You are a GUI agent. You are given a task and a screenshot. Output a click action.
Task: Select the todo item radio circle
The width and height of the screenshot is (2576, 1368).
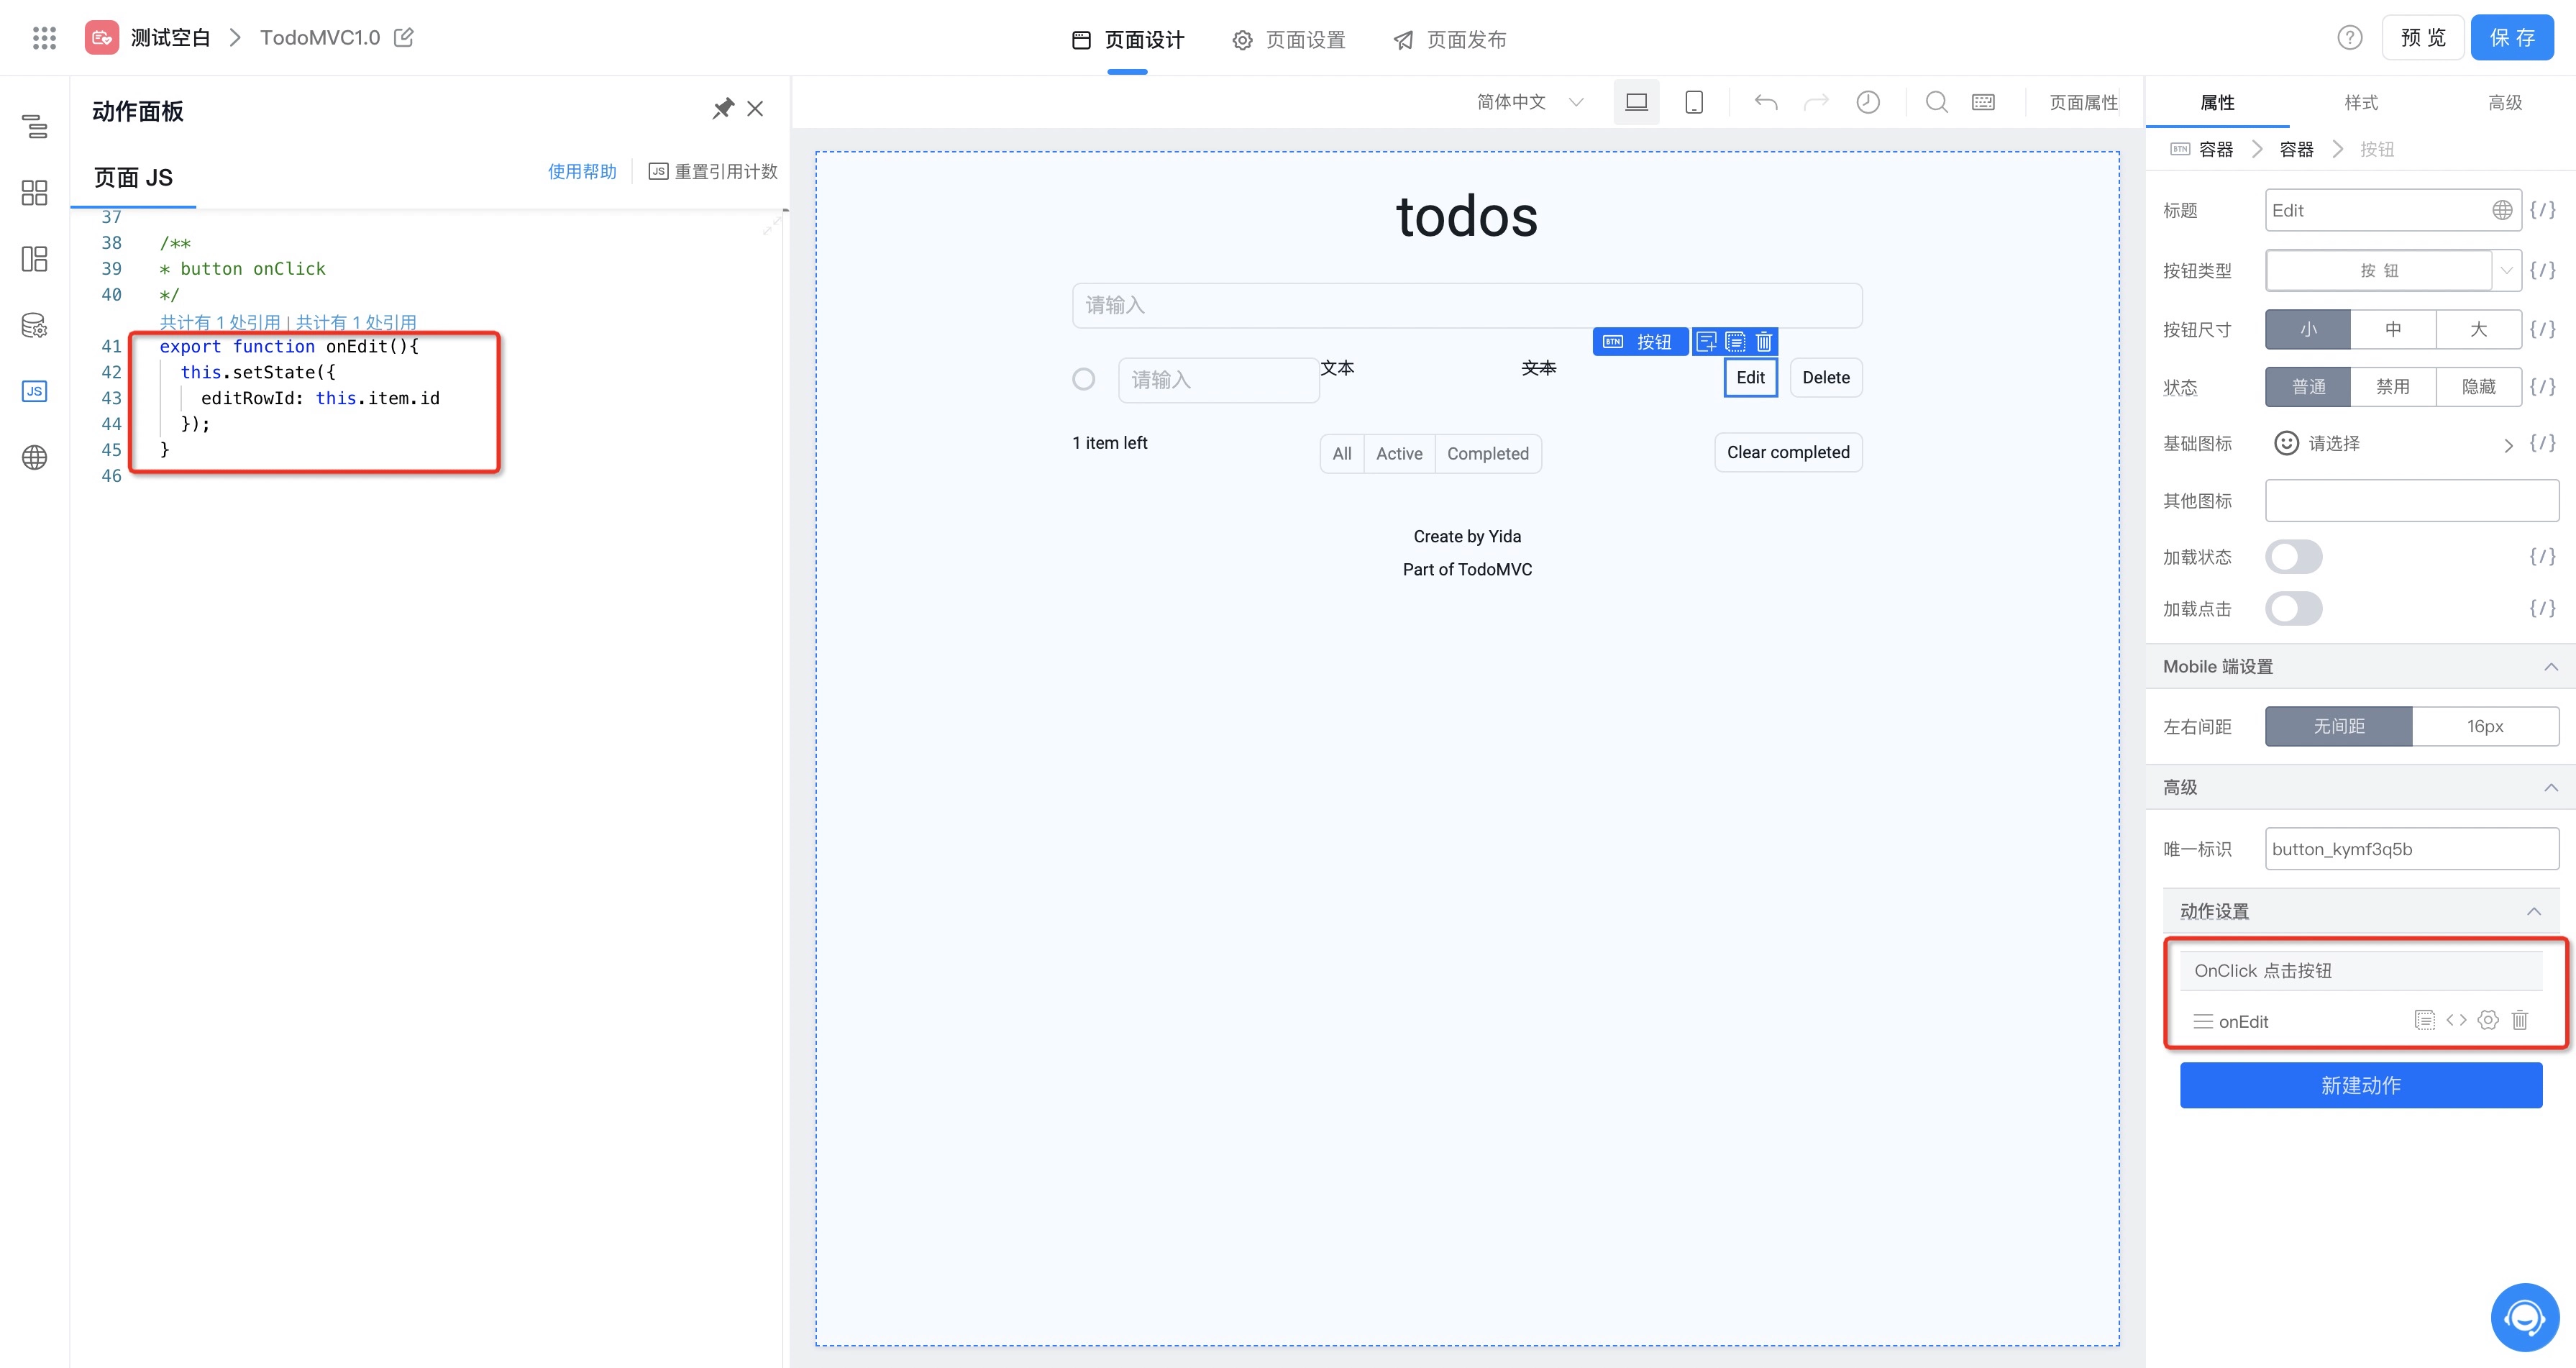[x=1083, y=380]
